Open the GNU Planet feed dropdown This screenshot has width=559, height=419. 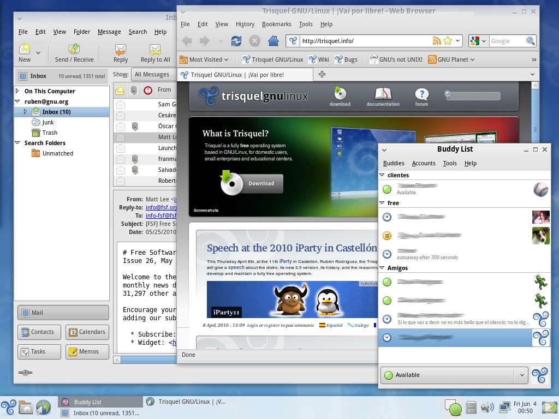pyautogui.click(x=451, y=59)
